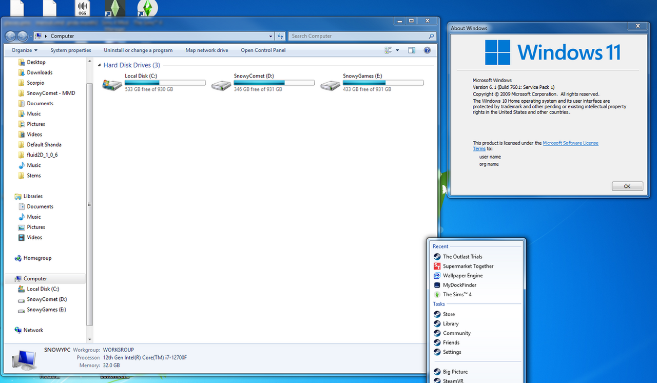Click the refresh button beside address bar

(x=280, y=36)
